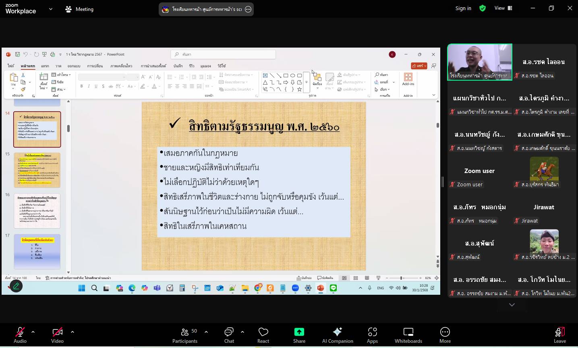Switch to Reading view icon
578x348 pixels.
point(367,278)
